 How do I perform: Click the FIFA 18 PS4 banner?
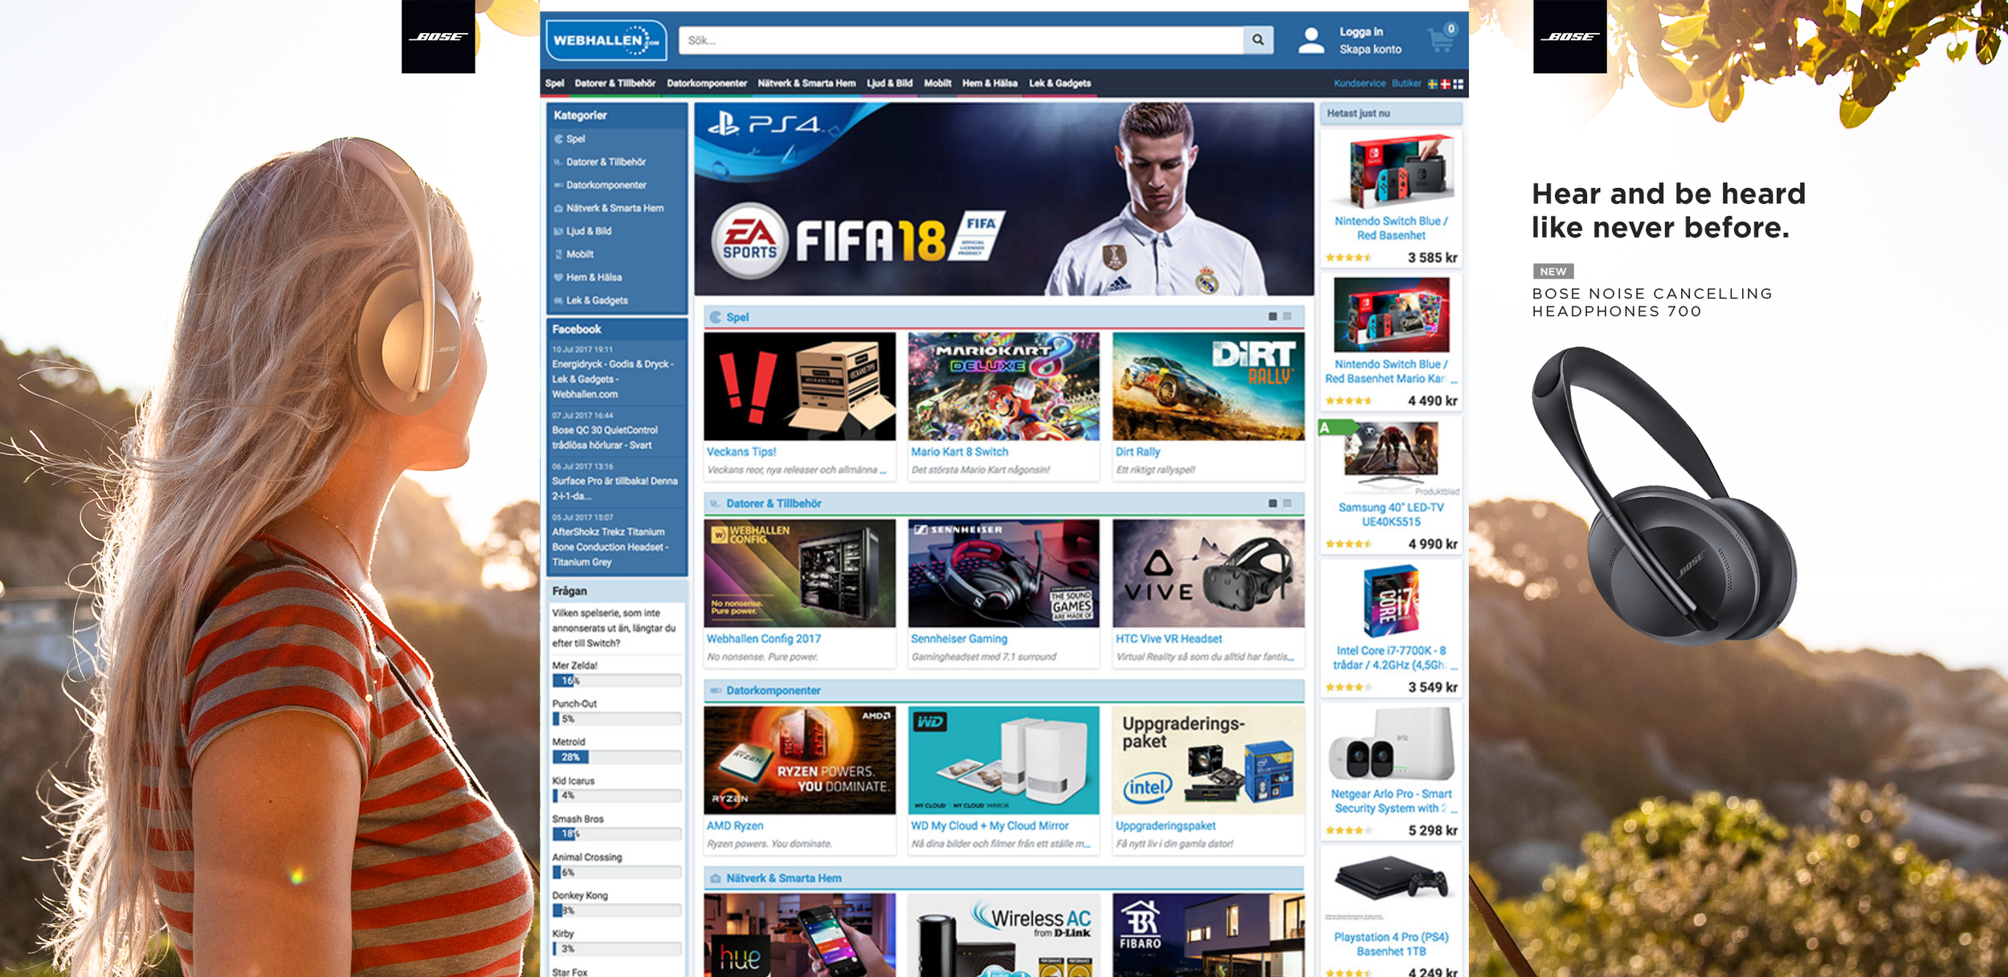[1004, 199]
